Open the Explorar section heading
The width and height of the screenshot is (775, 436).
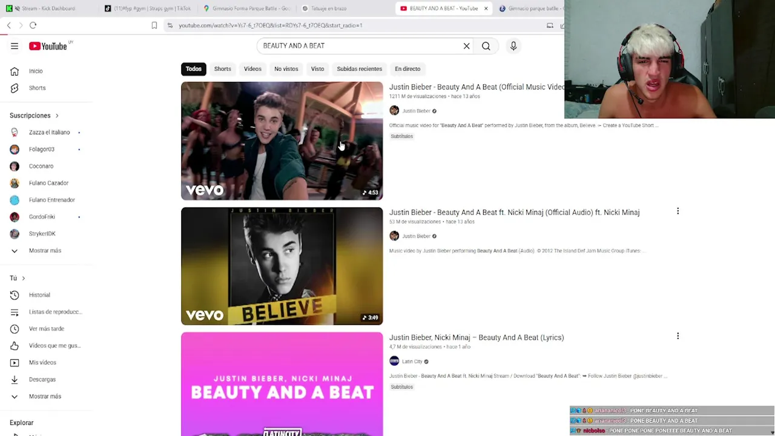pos(21,423)
